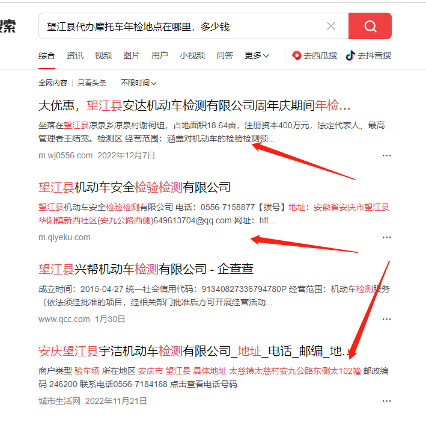Select the 全网内容 filter
The height and width of the screenshot is (425, 426).
click(53, 82)
